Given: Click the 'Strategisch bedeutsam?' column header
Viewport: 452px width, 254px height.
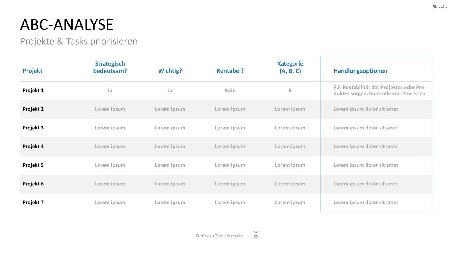Looking at the screenshot, I should click(110, 67).
